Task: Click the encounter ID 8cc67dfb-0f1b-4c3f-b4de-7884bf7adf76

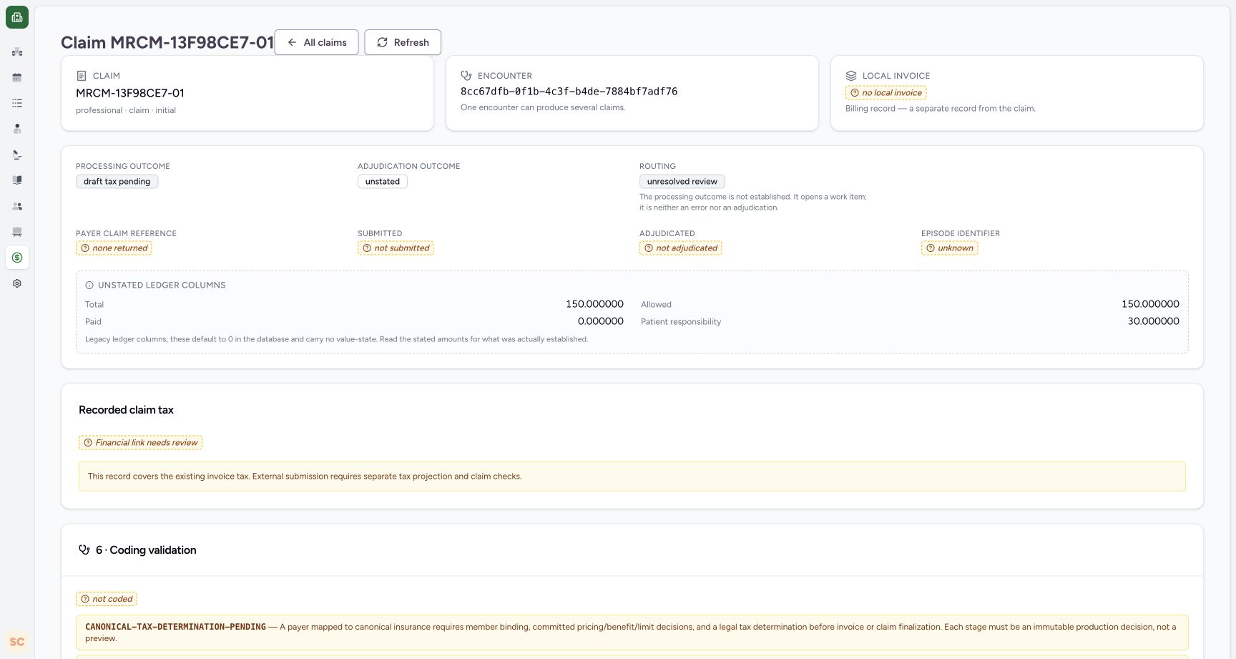Action: [569, 92]
